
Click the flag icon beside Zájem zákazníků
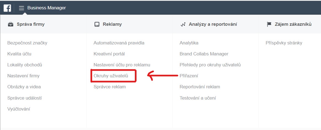[269, 24]
